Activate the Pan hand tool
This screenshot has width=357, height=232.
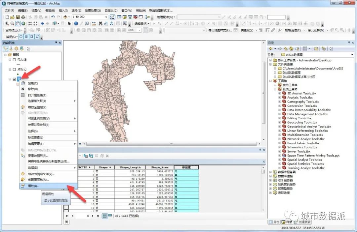point(18,23)
